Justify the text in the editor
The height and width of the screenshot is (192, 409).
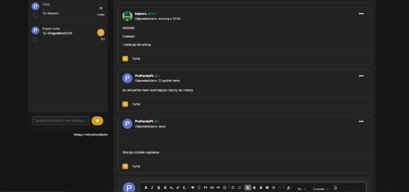267,188
